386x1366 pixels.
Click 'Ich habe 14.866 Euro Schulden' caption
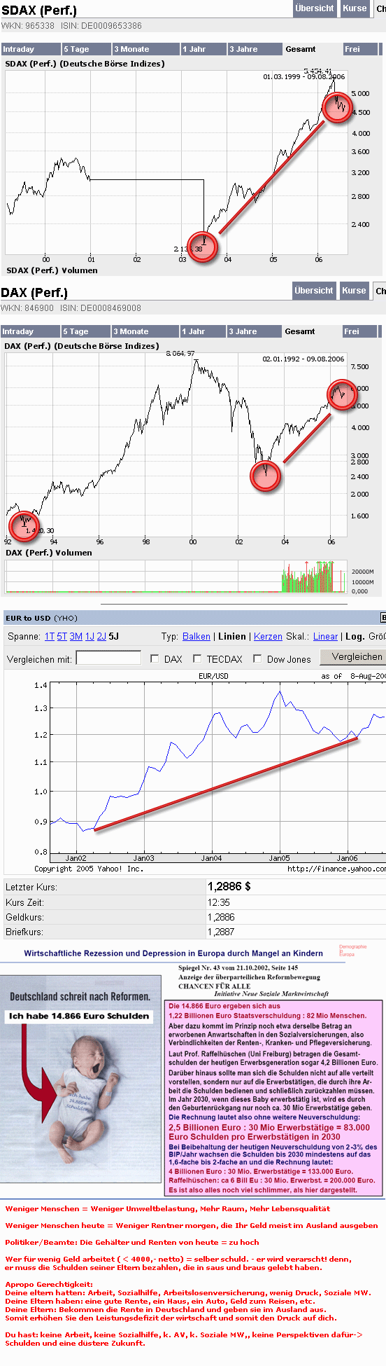[x=79, y=1016]
